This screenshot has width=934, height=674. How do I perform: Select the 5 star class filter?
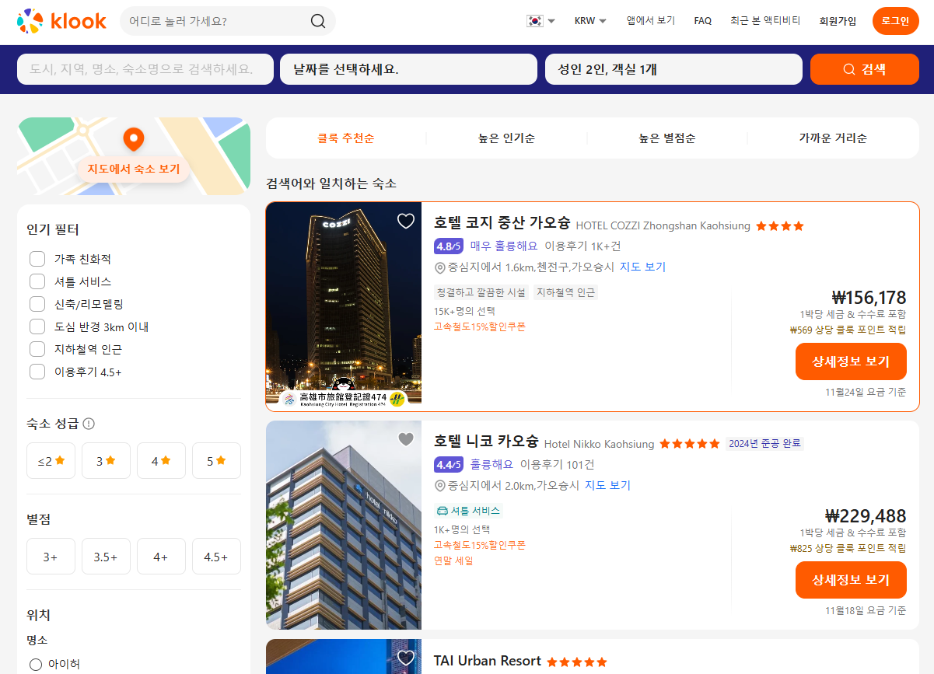coord(216,460)
